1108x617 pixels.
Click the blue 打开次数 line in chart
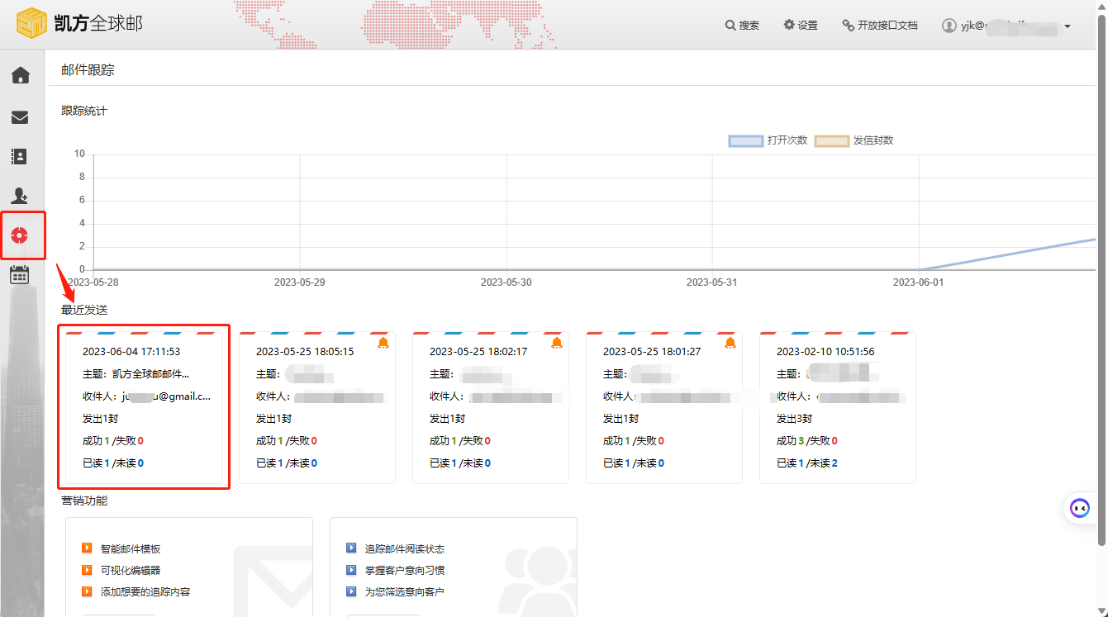[1008, 254]
